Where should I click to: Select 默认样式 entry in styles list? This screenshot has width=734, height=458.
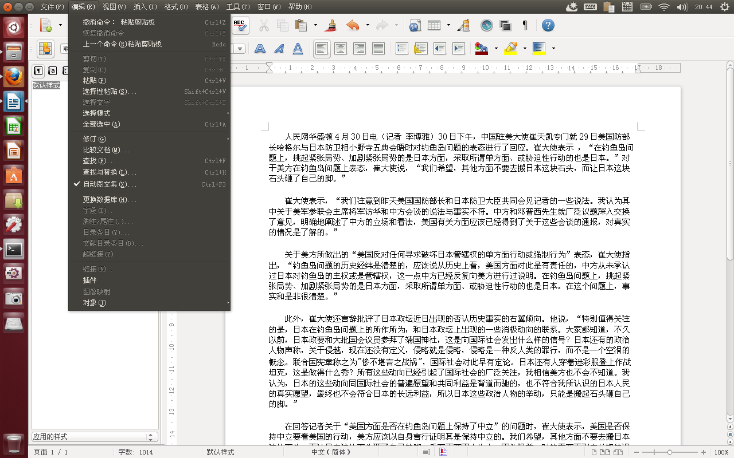pyautogui.click(x=46, y=85)
